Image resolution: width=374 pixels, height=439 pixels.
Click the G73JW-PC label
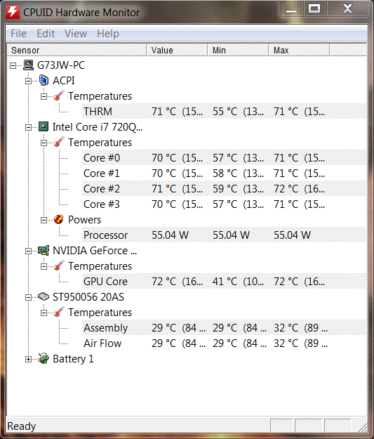pyautogui.click(x=61, y=65)
